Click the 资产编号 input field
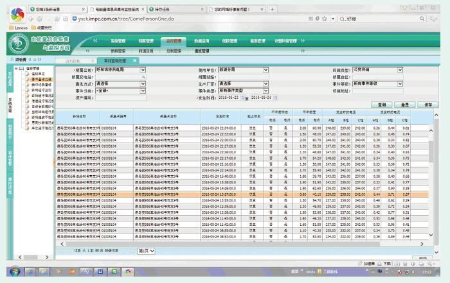 119,98
